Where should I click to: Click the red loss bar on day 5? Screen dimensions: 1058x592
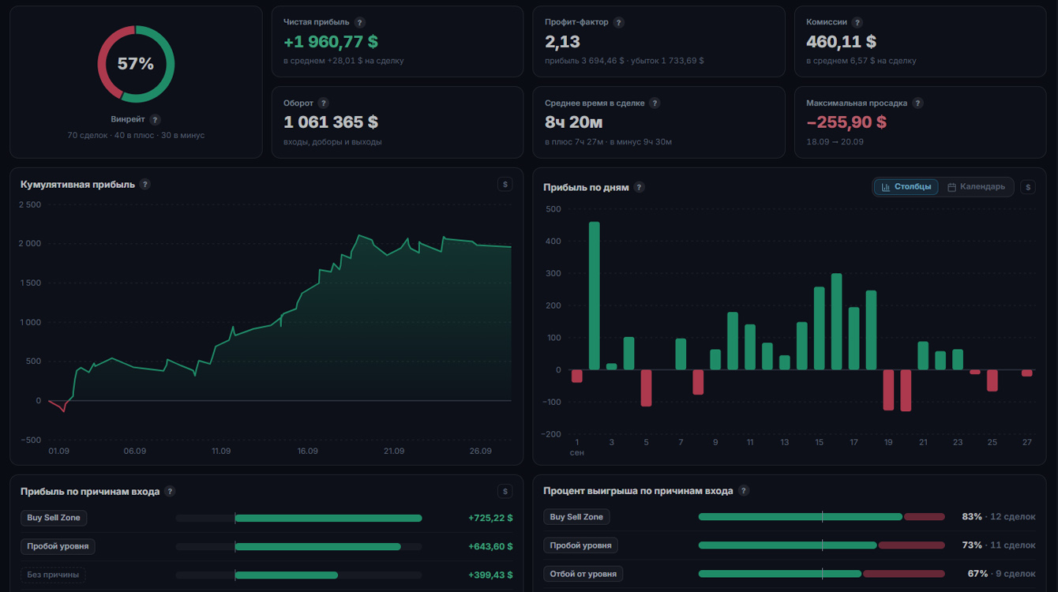click(x=646, y=388)
